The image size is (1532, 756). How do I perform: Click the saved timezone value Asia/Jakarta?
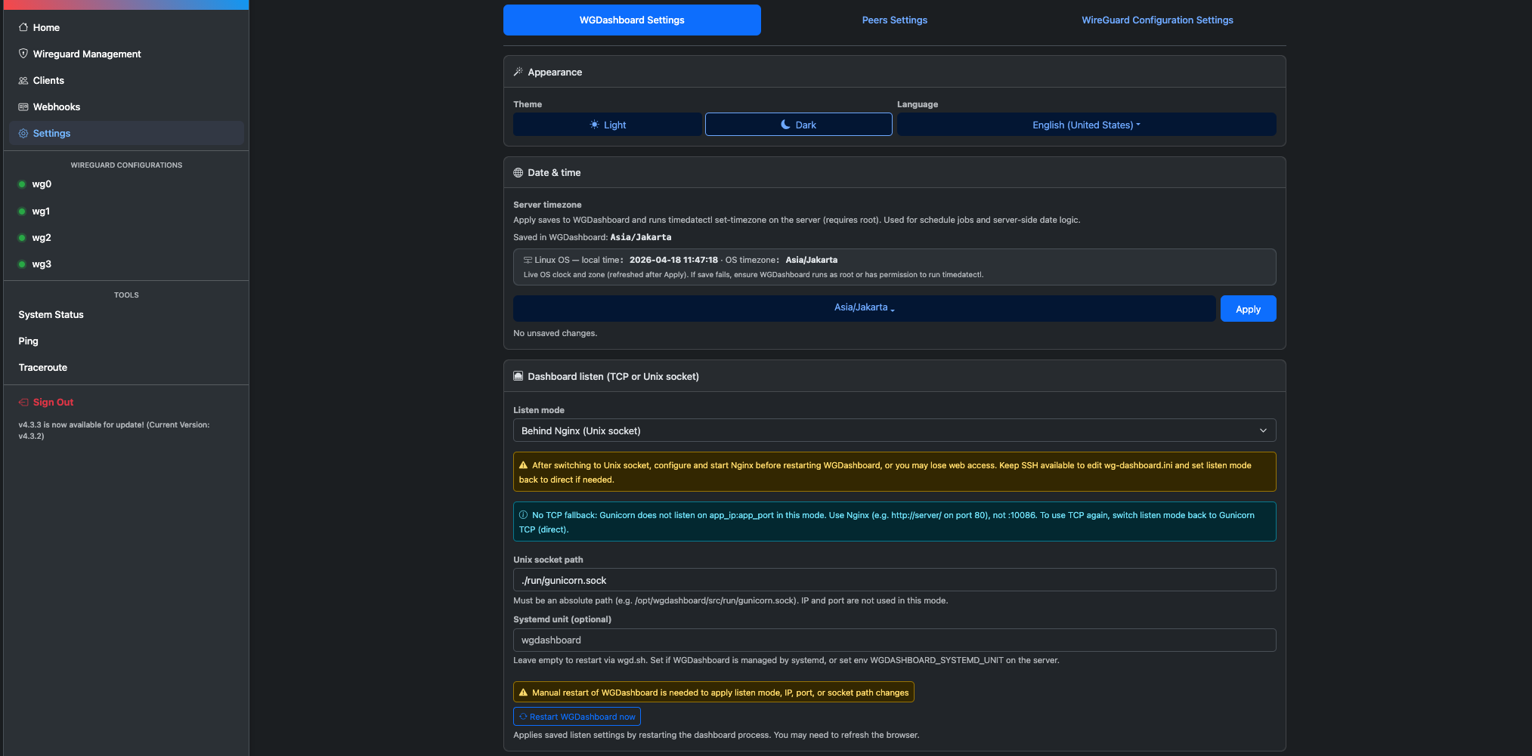coord(641,237)
